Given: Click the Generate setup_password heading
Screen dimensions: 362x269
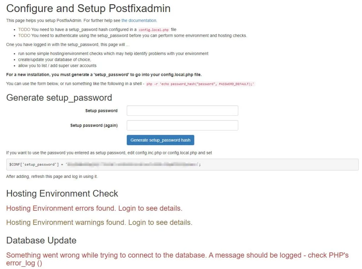Looking at the screenshot, I should pyautogui.click(x=59, y=97).
